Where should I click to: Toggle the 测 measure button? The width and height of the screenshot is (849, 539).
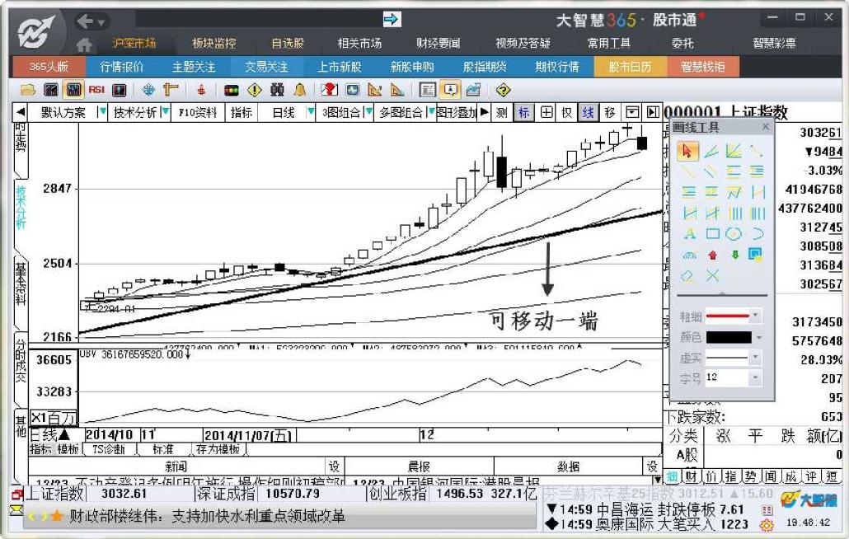(x=501, y=113)
